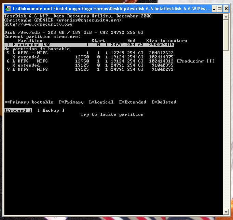Click the window title bar path text
Screen dimensions: 233x220
(111, 9)
